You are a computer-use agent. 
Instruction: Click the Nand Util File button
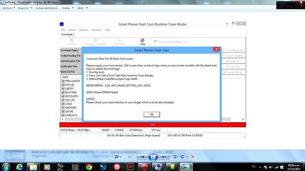pyautogui.click(x=233, y=72)
